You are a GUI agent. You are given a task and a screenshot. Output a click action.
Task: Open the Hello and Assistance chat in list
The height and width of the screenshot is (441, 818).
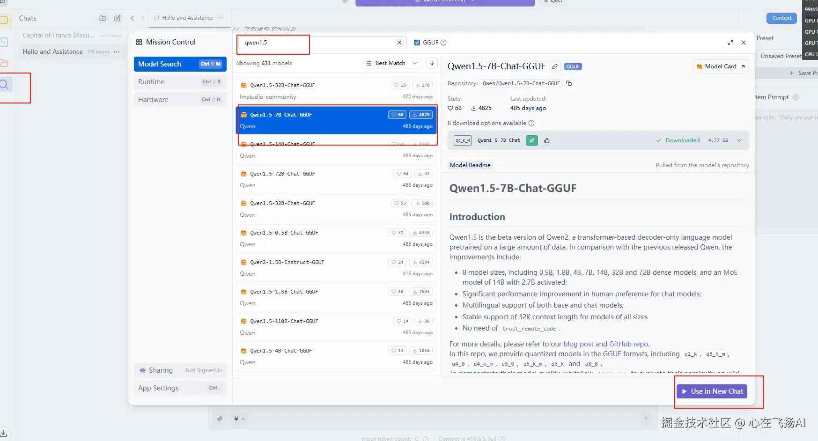(x=71, y=51)
